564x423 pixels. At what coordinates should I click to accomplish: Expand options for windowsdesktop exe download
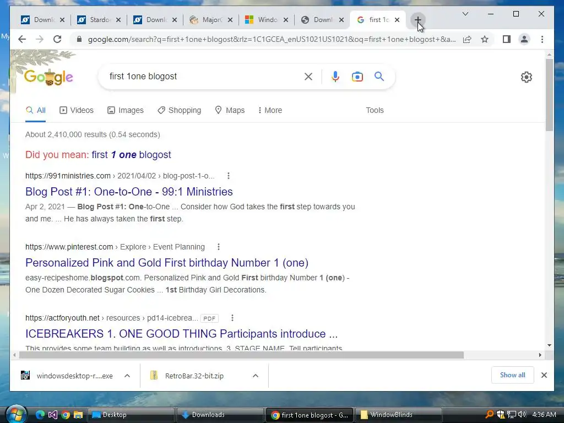[127, 376]
